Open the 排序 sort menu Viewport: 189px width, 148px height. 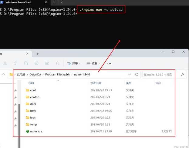(x=74, y=63)
